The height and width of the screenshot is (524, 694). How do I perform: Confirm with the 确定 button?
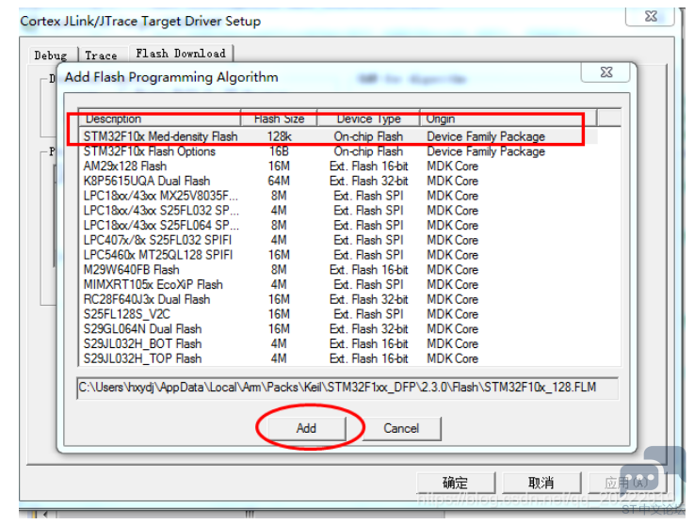click(456, 483)
